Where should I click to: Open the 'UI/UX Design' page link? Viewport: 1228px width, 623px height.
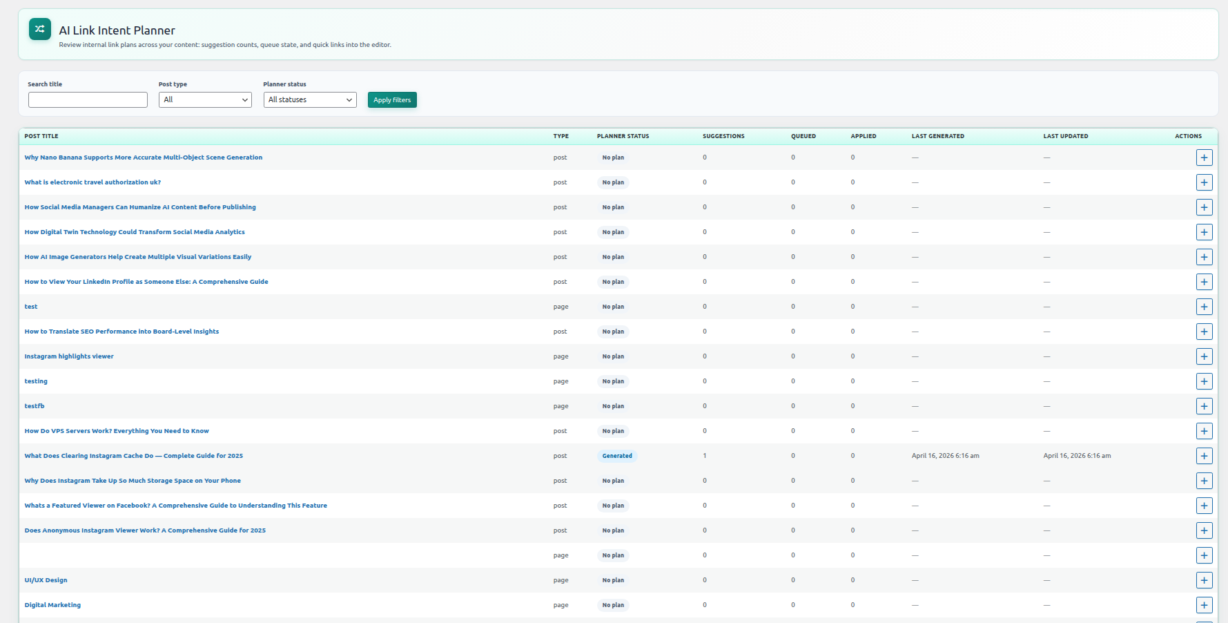pyautogui.click(x=46, y=580)
